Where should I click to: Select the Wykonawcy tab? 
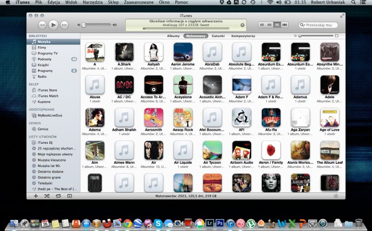[196, 36]
